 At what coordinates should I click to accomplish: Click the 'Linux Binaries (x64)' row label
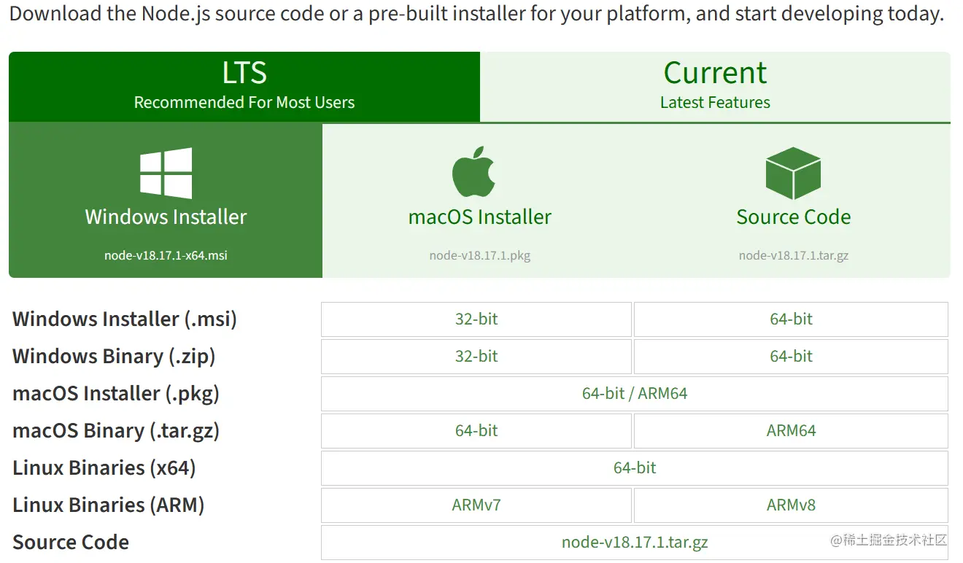point(104,468)
